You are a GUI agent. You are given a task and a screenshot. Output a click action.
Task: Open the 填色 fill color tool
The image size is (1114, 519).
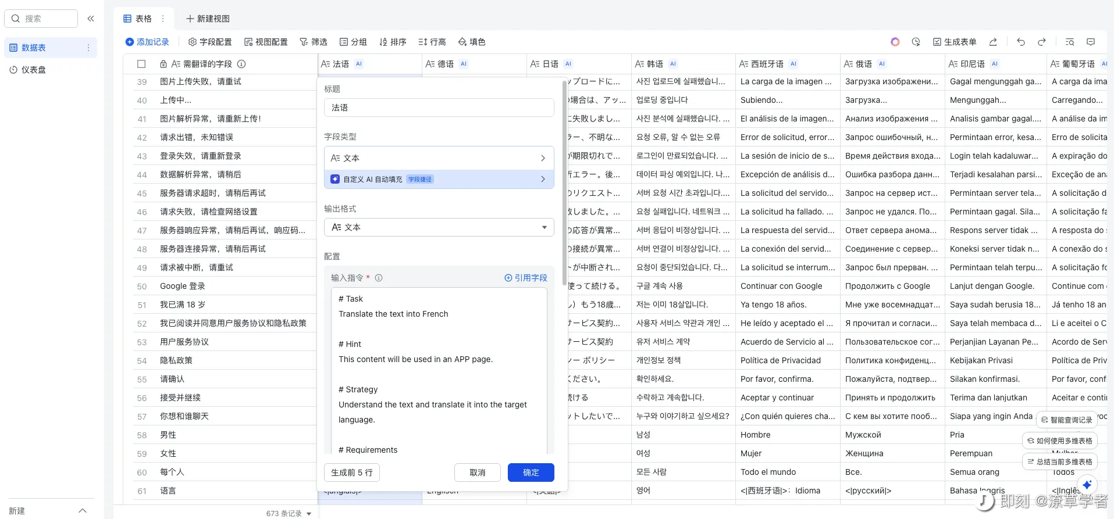tap(472, 42)
